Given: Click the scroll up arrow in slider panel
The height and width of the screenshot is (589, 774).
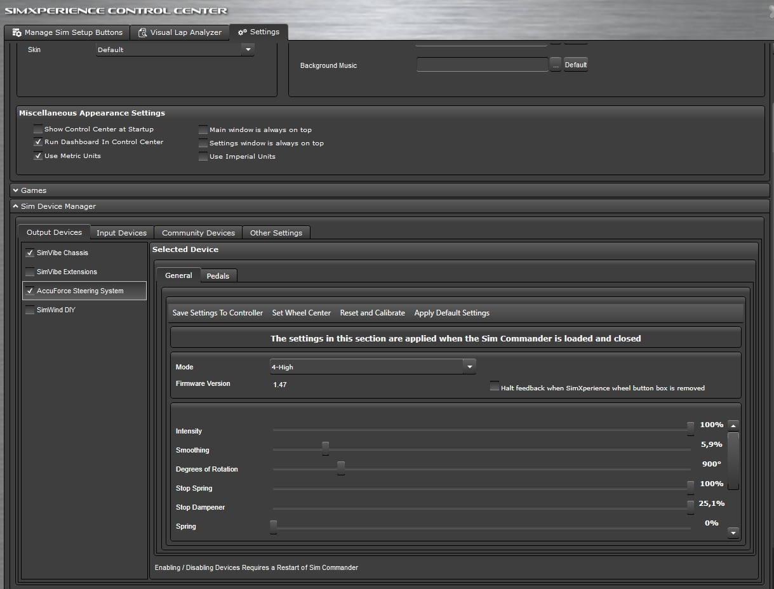Looking at the screenshot, I should (x=733, y=425).
